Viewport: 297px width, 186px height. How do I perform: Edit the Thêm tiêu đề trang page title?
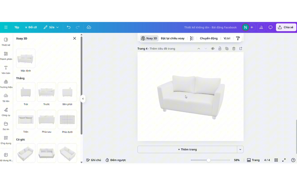(x=163, y=49)
